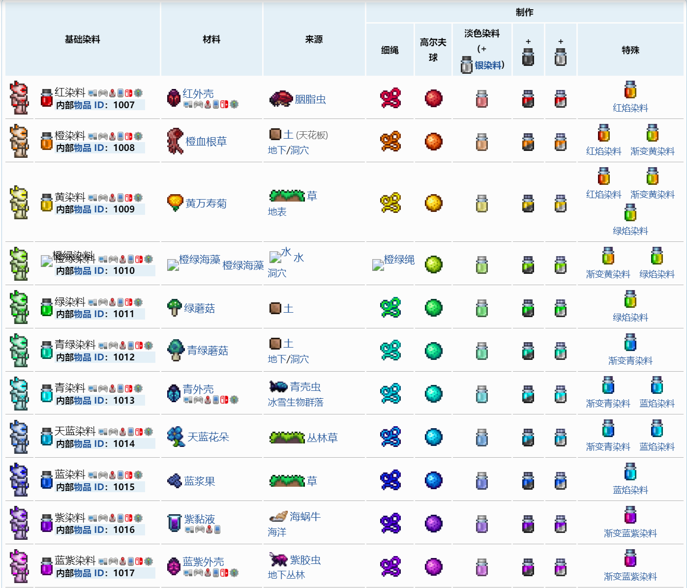This screenshot has width=687, height=588.
Task: Open the 丛林草 source link
Action: (x=322, y=438)
